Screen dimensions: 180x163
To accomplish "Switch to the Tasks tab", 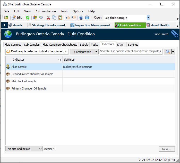I will [x=95, y=45].
